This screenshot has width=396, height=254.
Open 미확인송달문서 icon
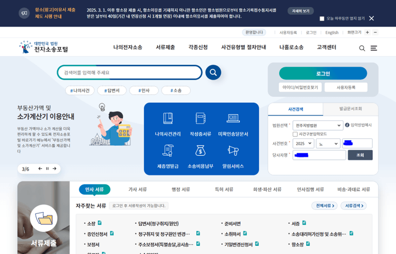pos(233,119)
